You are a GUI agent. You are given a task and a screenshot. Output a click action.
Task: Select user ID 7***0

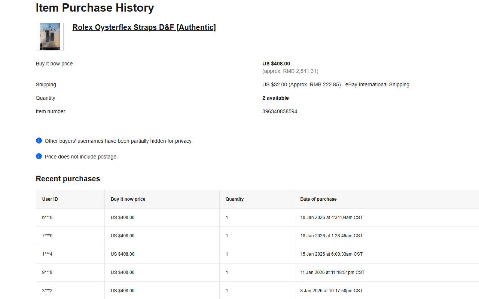[47, 236]
